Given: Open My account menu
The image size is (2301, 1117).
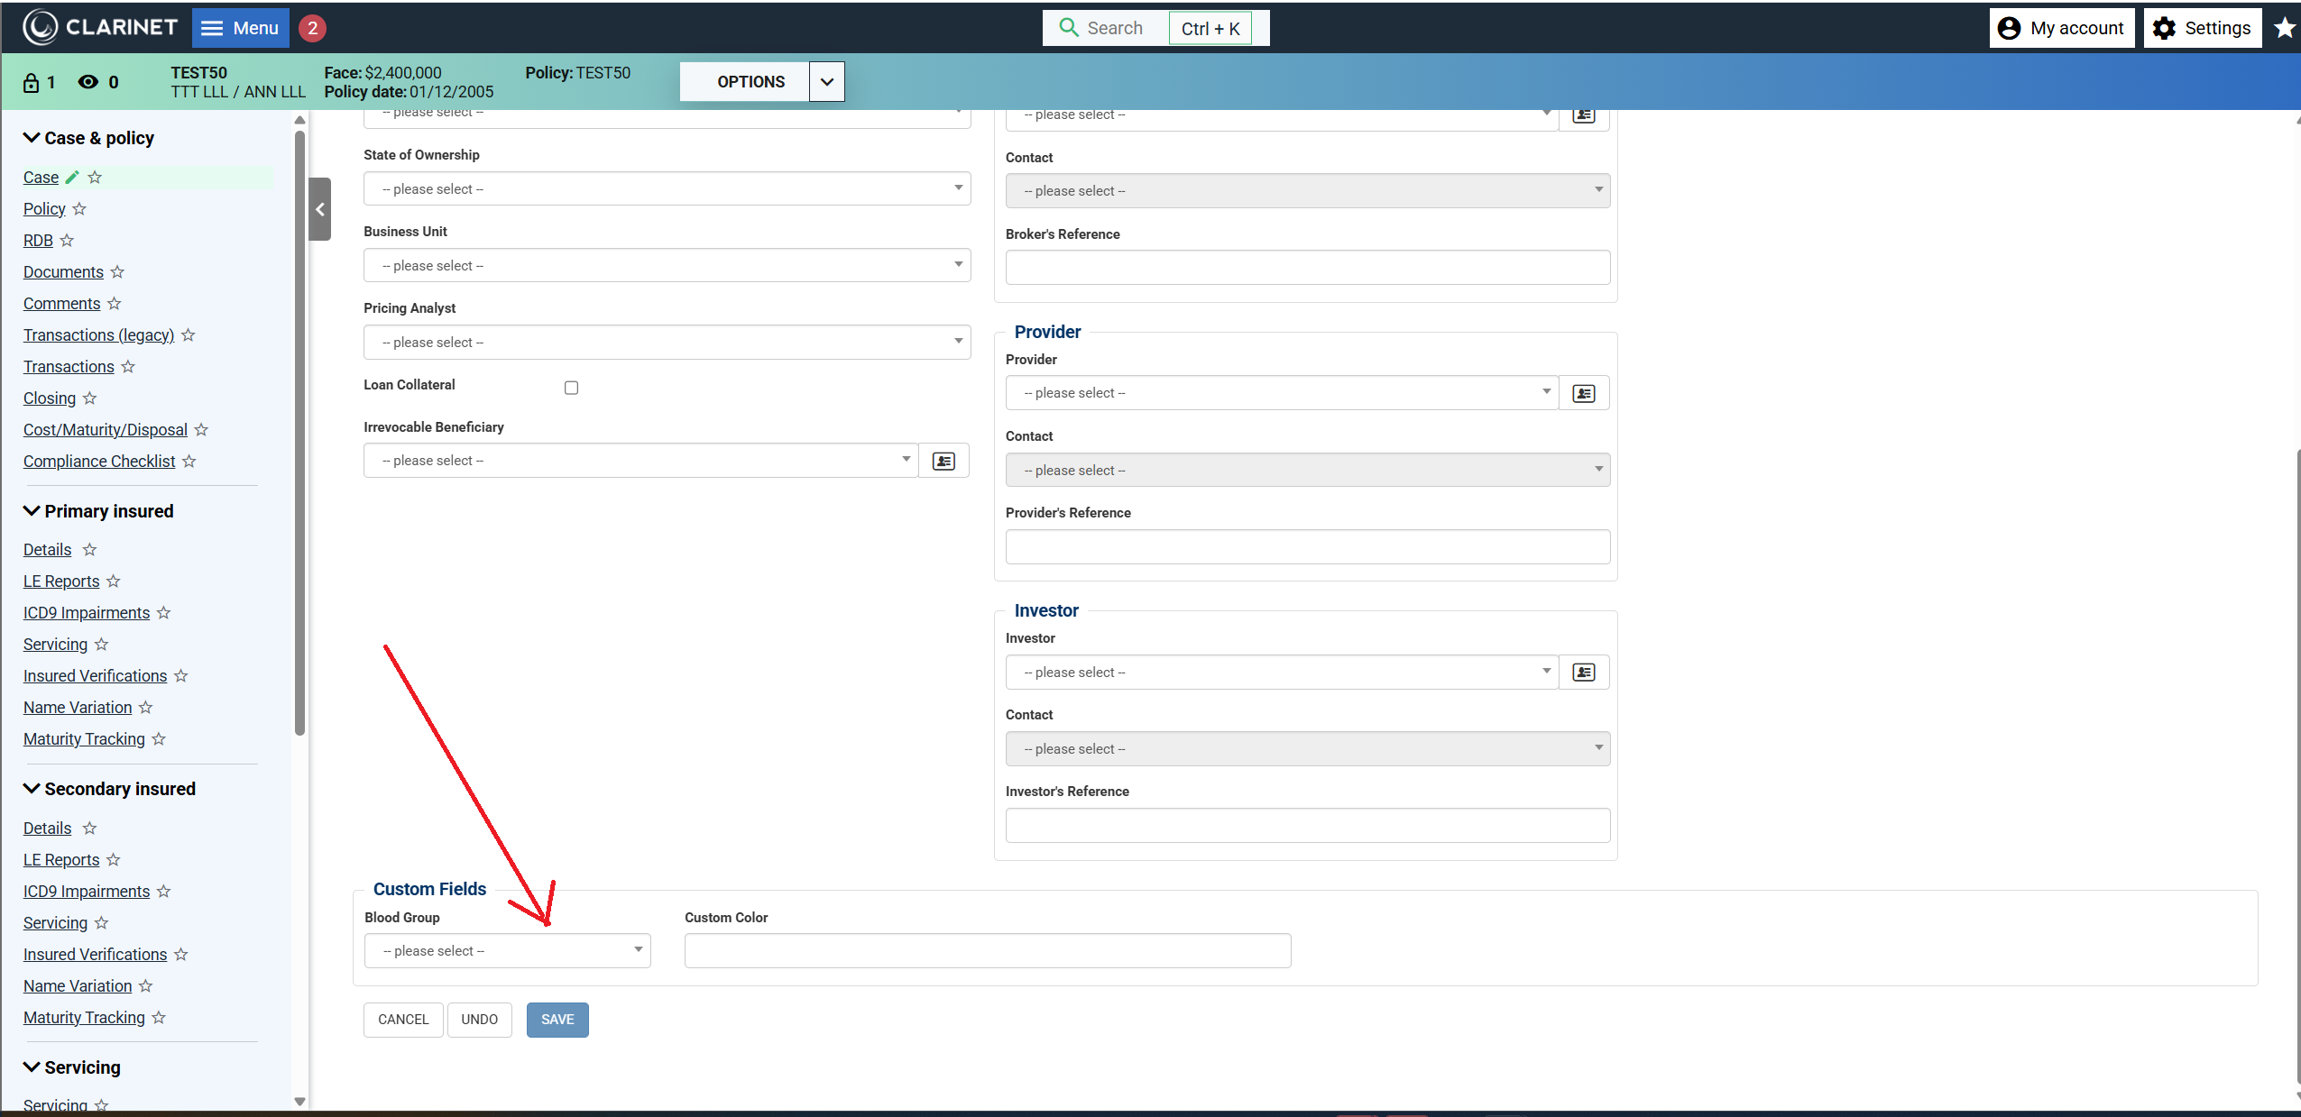Looking at the screenshot, I should 2061,28.
